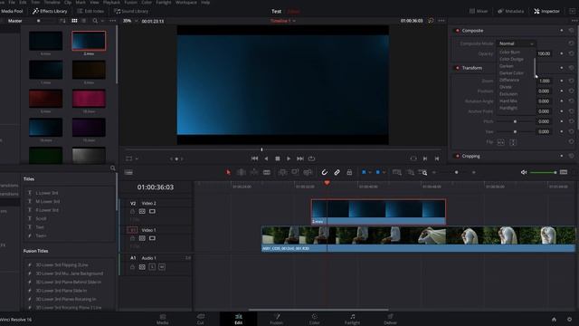Click the Replace Clip toolbar icon
Viewport: 579px width, 326px height.
pyautogui.click(x=308, y=172)
